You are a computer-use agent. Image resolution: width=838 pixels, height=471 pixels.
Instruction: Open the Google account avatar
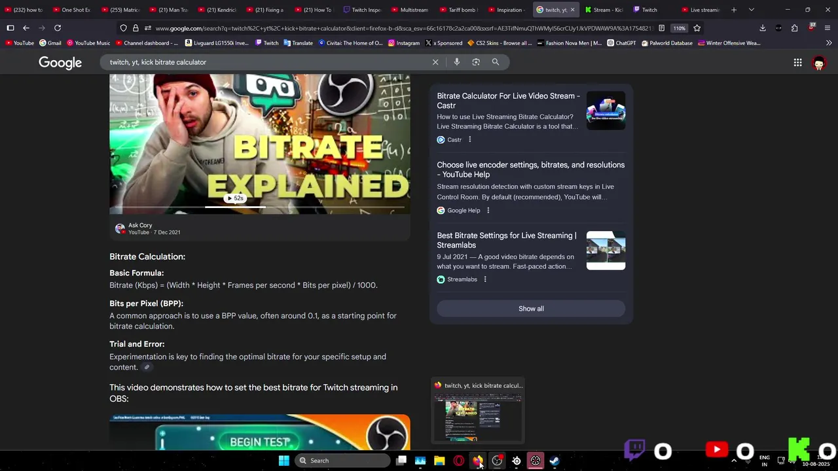[818, 63]
